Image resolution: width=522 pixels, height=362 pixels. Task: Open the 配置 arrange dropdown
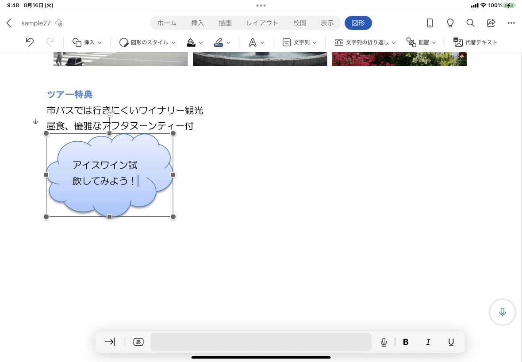click(421, 42)
